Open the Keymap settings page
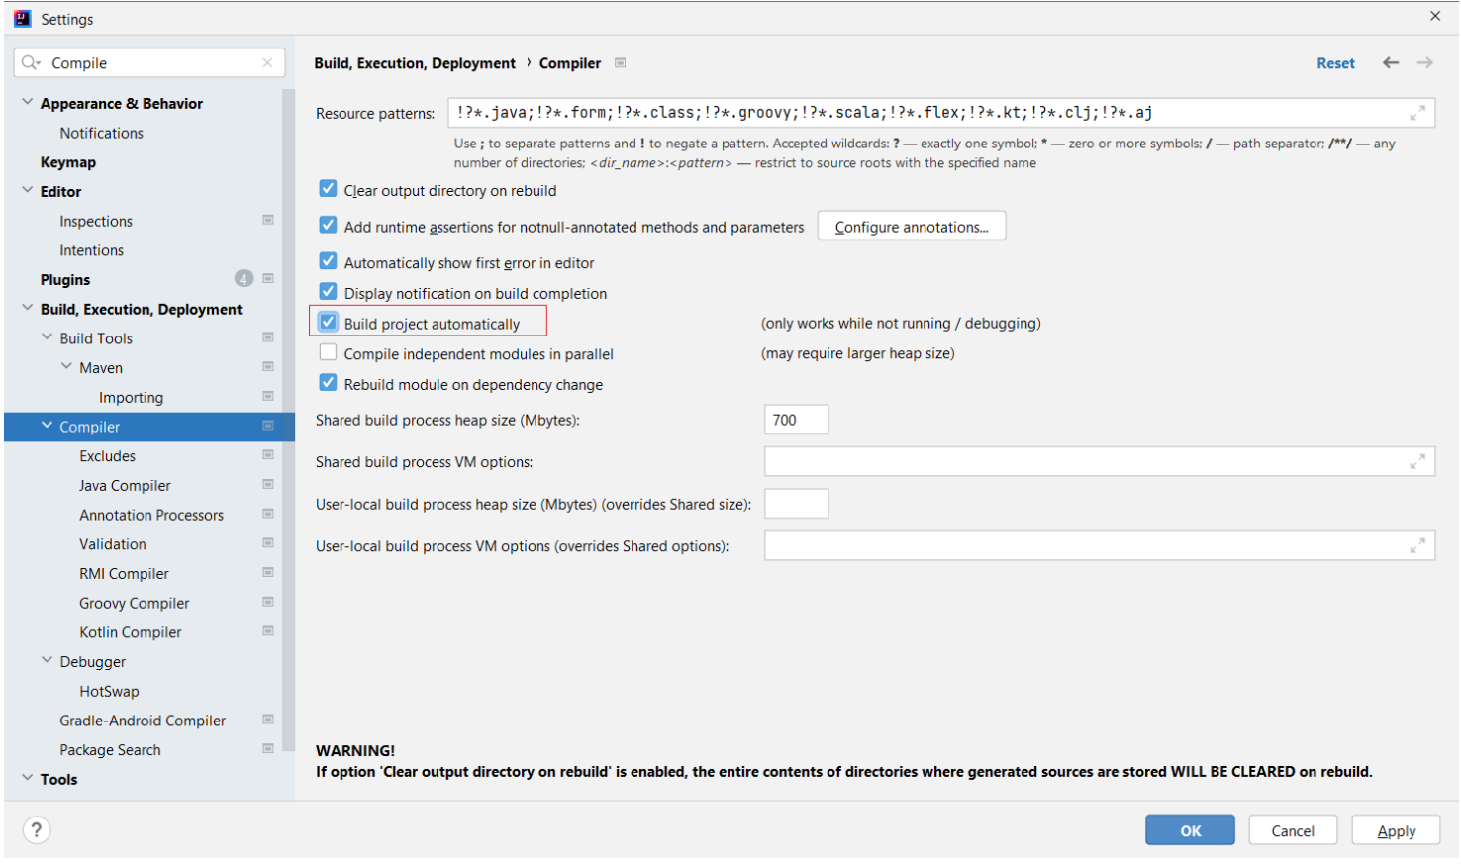 [67, 162]
